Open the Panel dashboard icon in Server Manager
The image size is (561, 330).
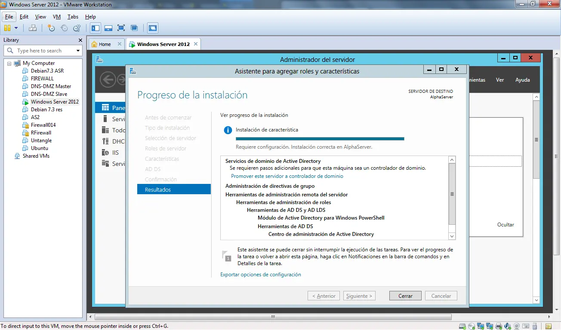105,107
